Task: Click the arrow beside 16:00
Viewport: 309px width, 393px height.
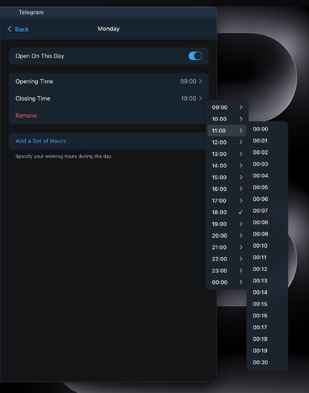Action: pos(241,189)
